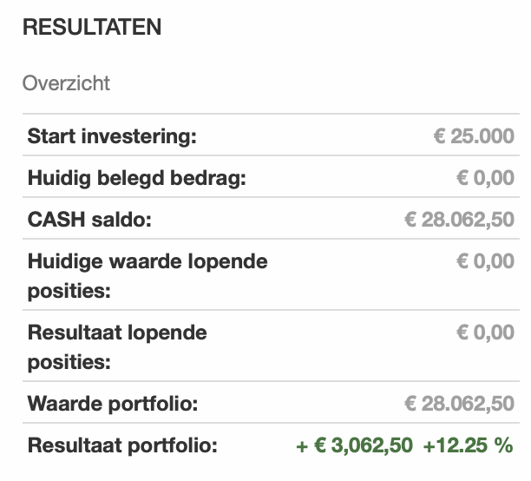The image size is (531, 481).
Task: Select the CASH saldo label
Action: (x=89, y=220)
